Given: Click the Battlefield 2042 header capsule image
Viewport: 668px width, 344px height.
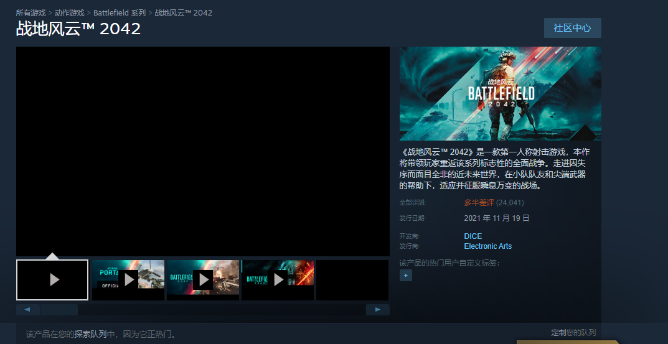Looking at the screenshot, I should point(500,94).
